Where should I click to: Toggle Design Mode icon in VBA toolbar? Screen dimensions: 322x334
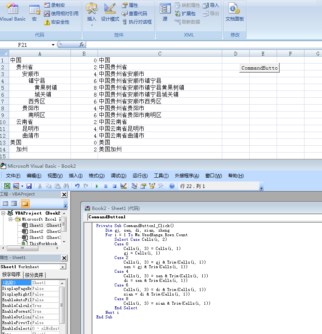pos(123,186)
